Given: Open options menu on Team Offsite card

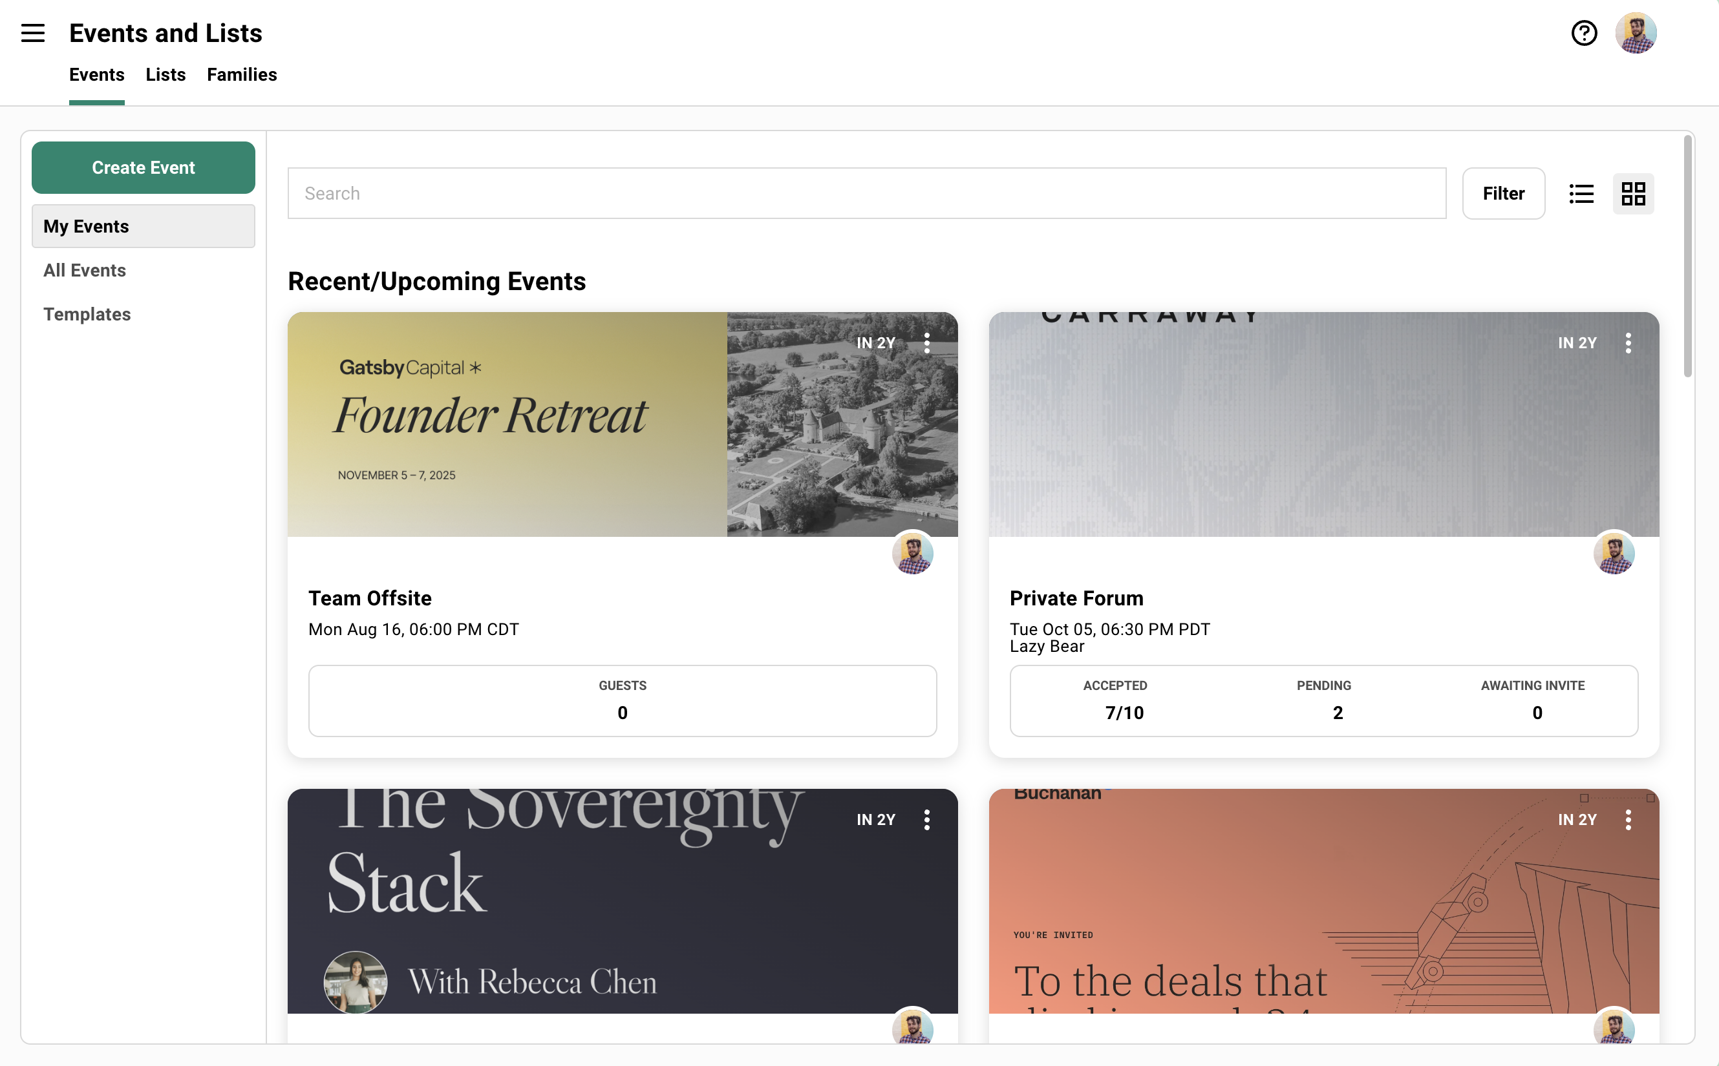Looking at the screenshot, I should click(926, 342).
